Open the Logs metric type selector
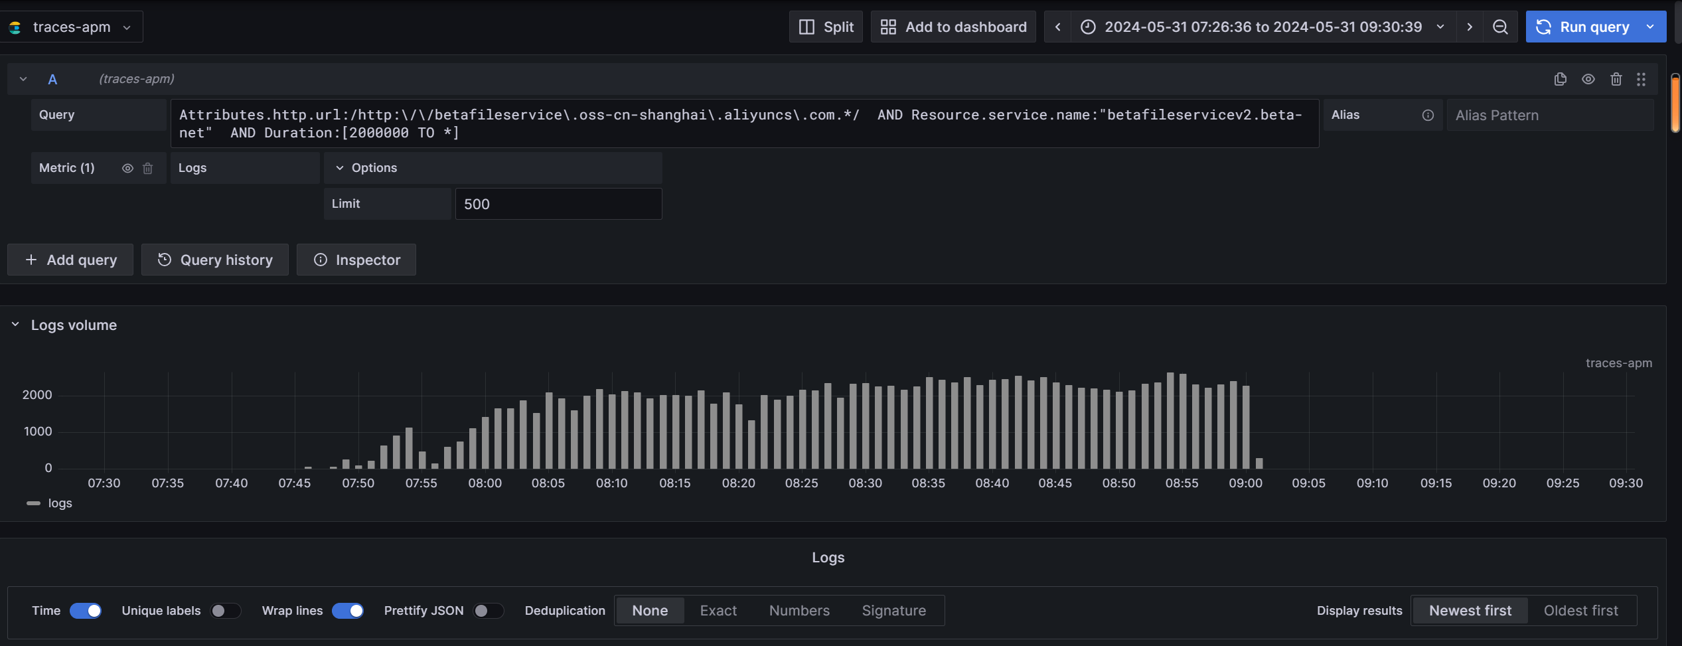Viewport: 1682px width, 646px height. pos(245,168)
